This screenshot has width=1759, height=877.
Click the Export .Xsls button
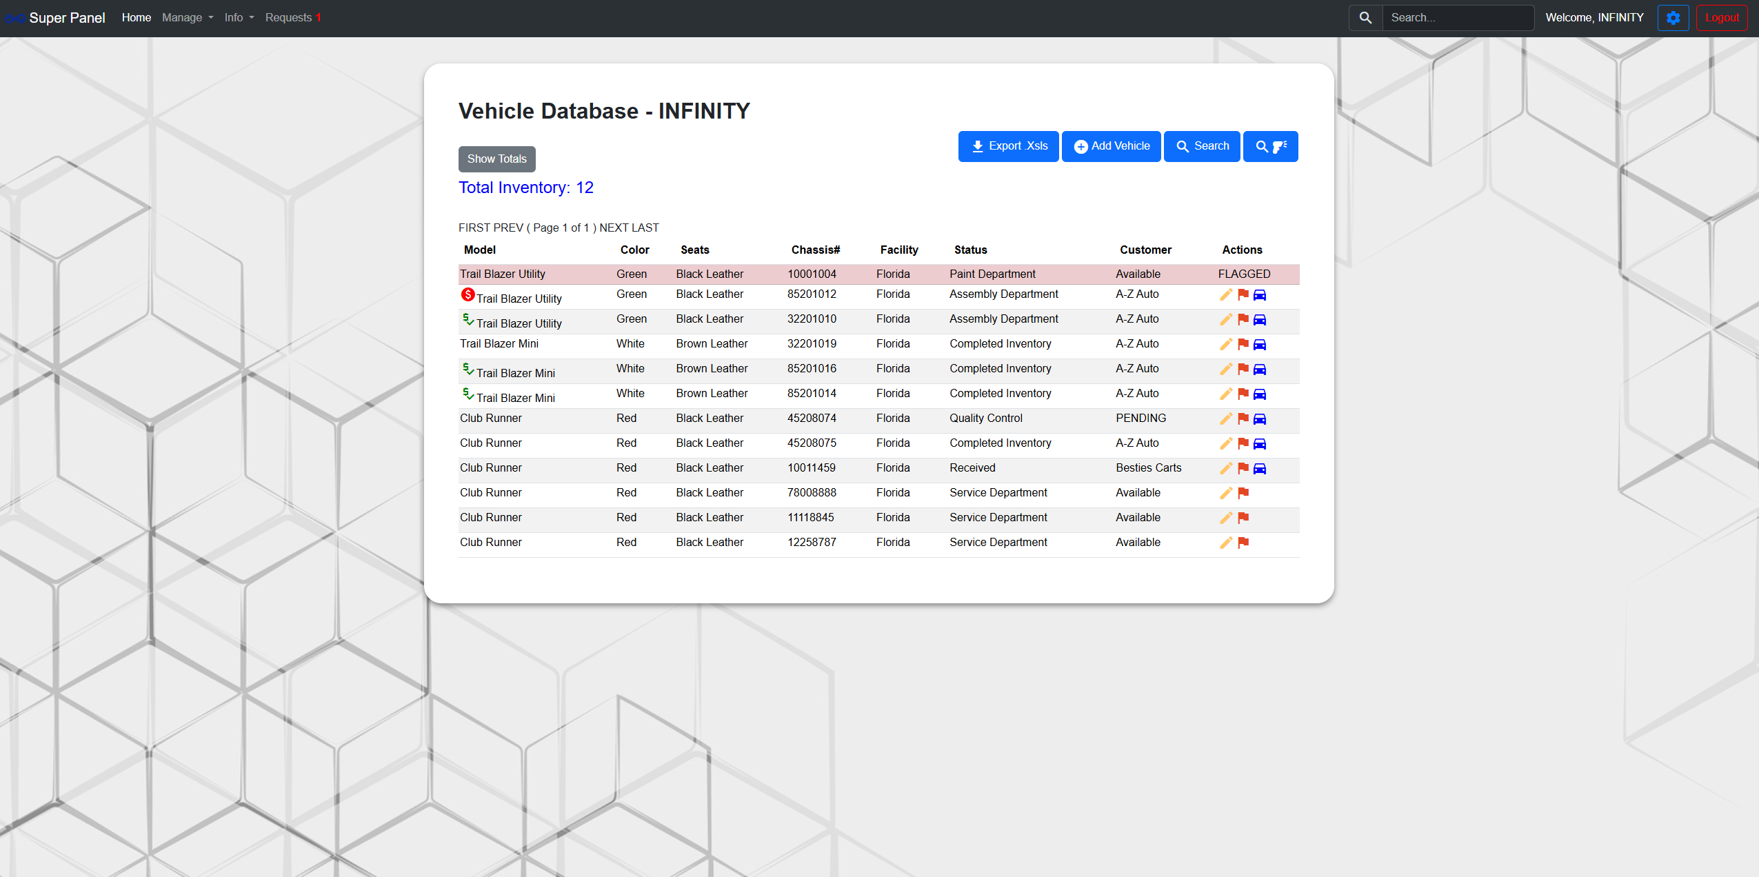coord(1009,146)
